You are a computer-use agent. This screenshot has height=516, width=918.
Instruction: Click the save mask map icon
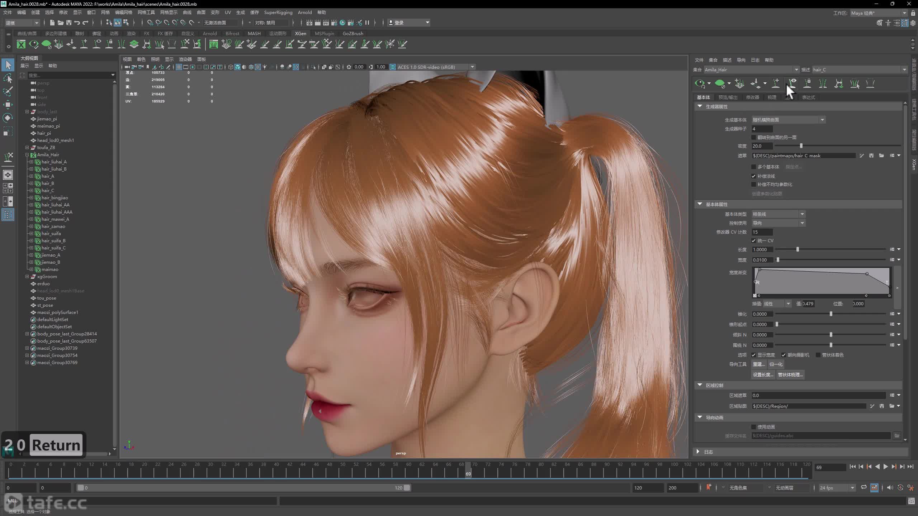(871, 156)
